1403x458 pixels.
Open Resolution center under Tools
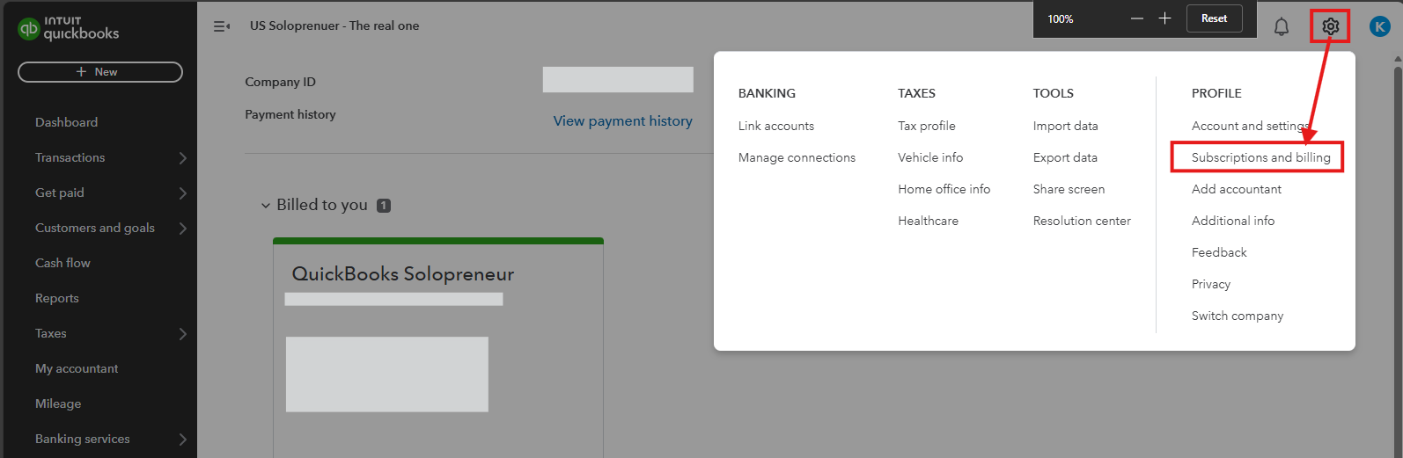[x=1082, y=221]
